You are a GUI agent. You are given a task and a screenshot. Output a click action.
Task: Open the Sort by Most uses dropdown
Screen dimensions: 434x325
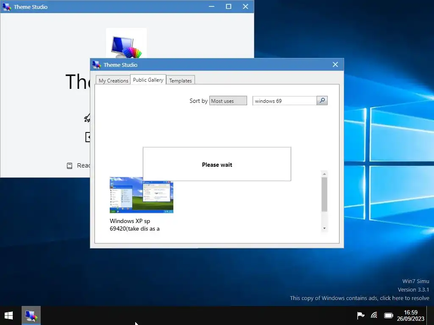click(x=228, y=101)
